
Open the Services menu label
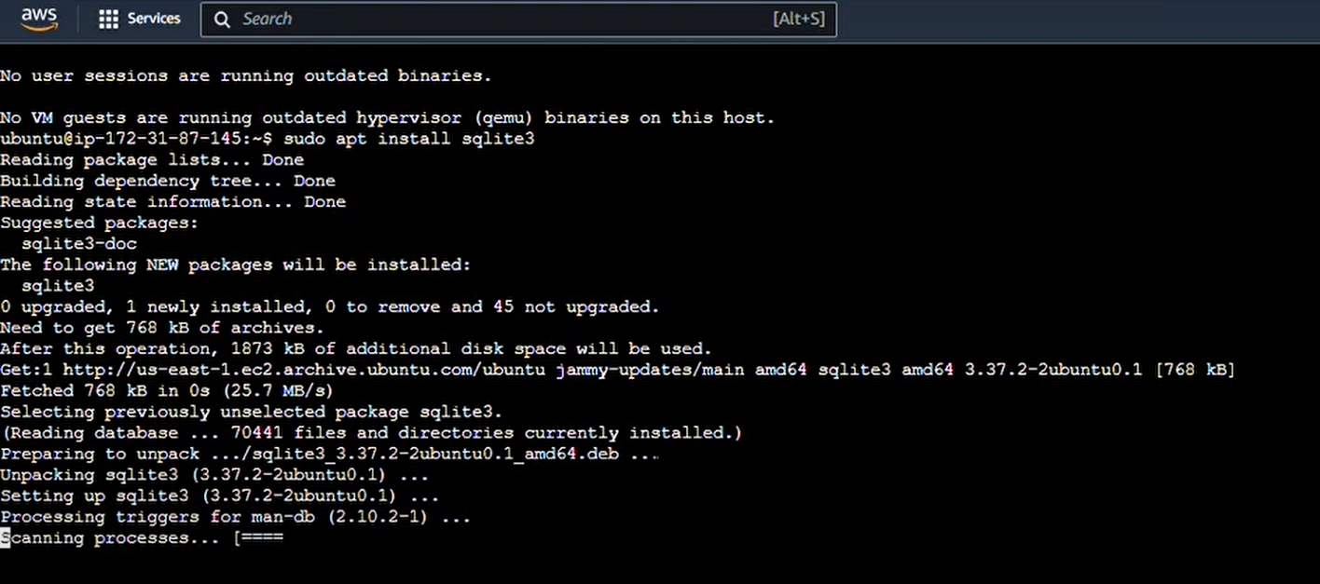(x=154, y=19)
